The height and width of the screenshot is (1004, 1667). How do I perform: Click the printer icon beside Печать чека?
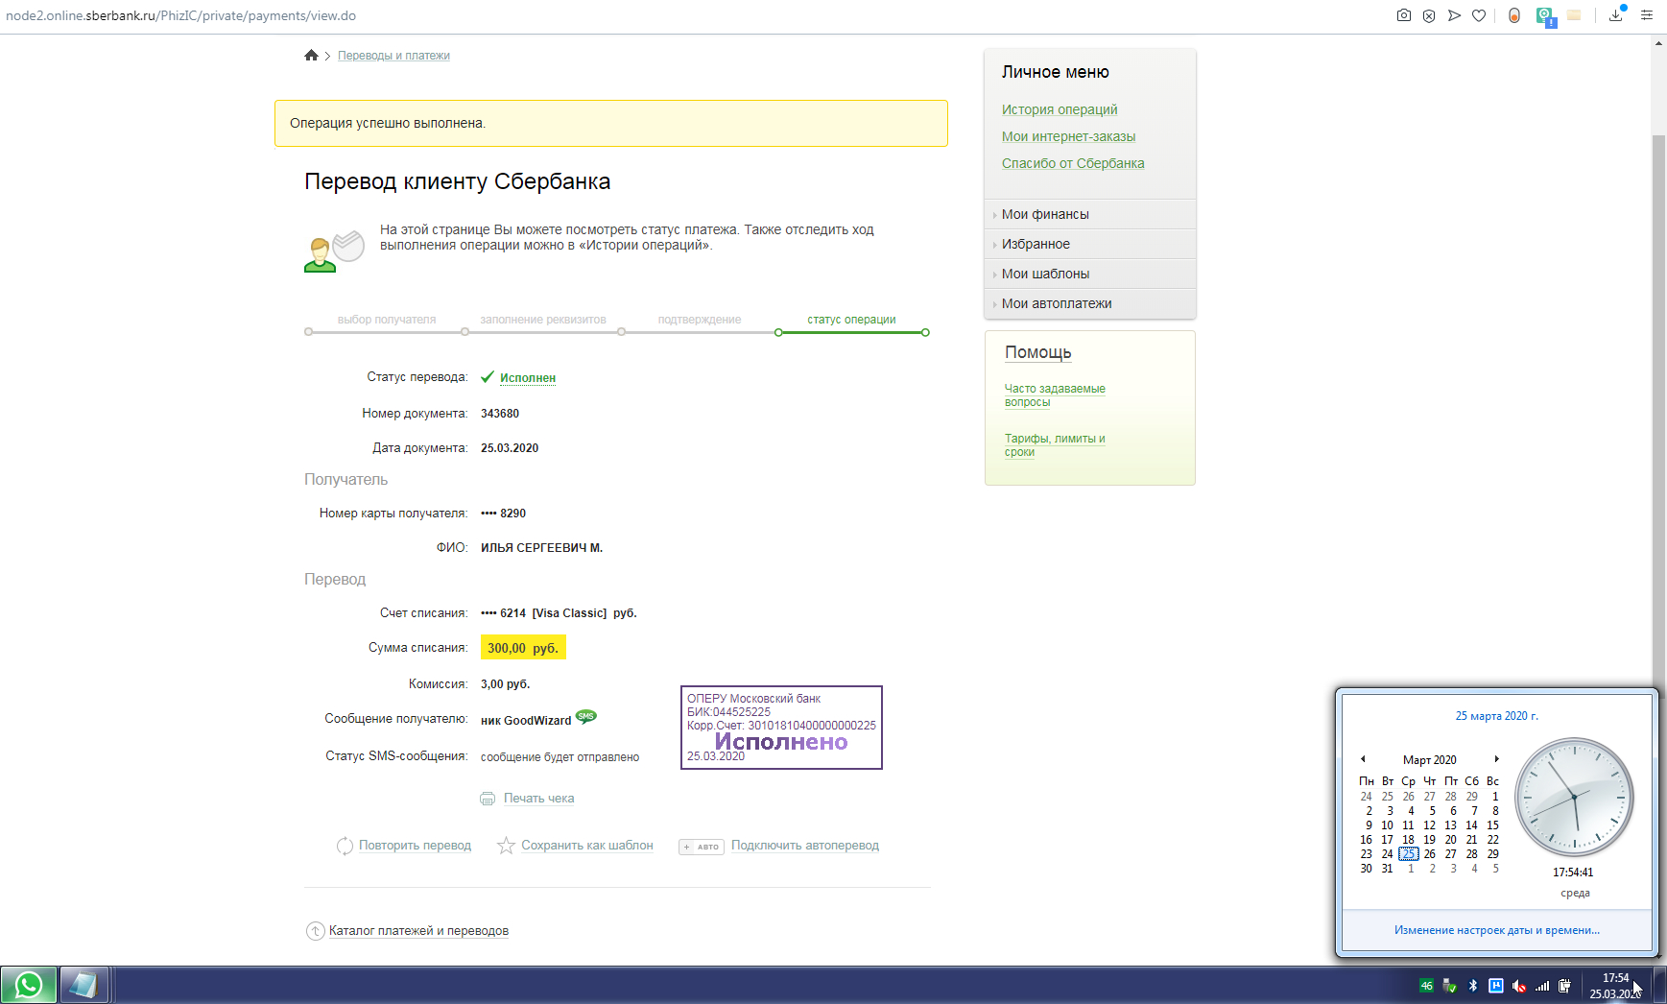click(x=488, y=799)
